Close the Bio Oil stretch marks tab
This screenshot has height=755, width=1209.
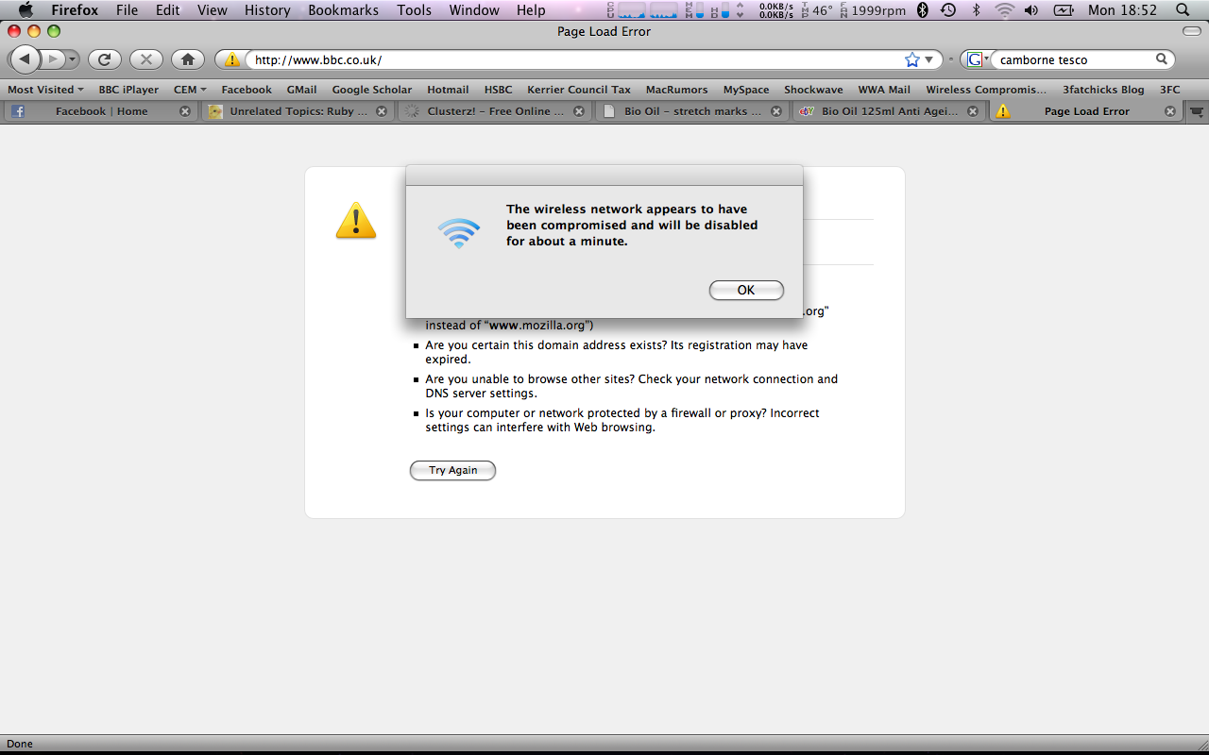click(776, 111)
